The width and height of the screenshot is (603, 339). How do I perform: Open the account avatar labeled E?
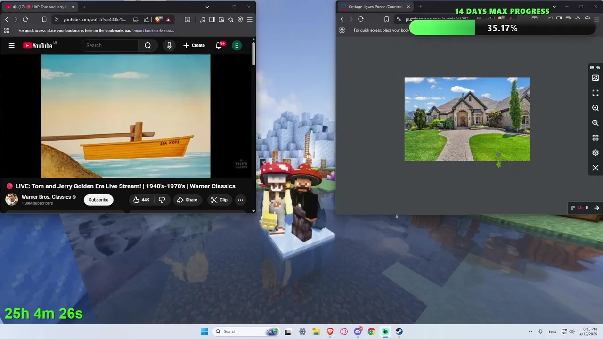coord(236,46)
